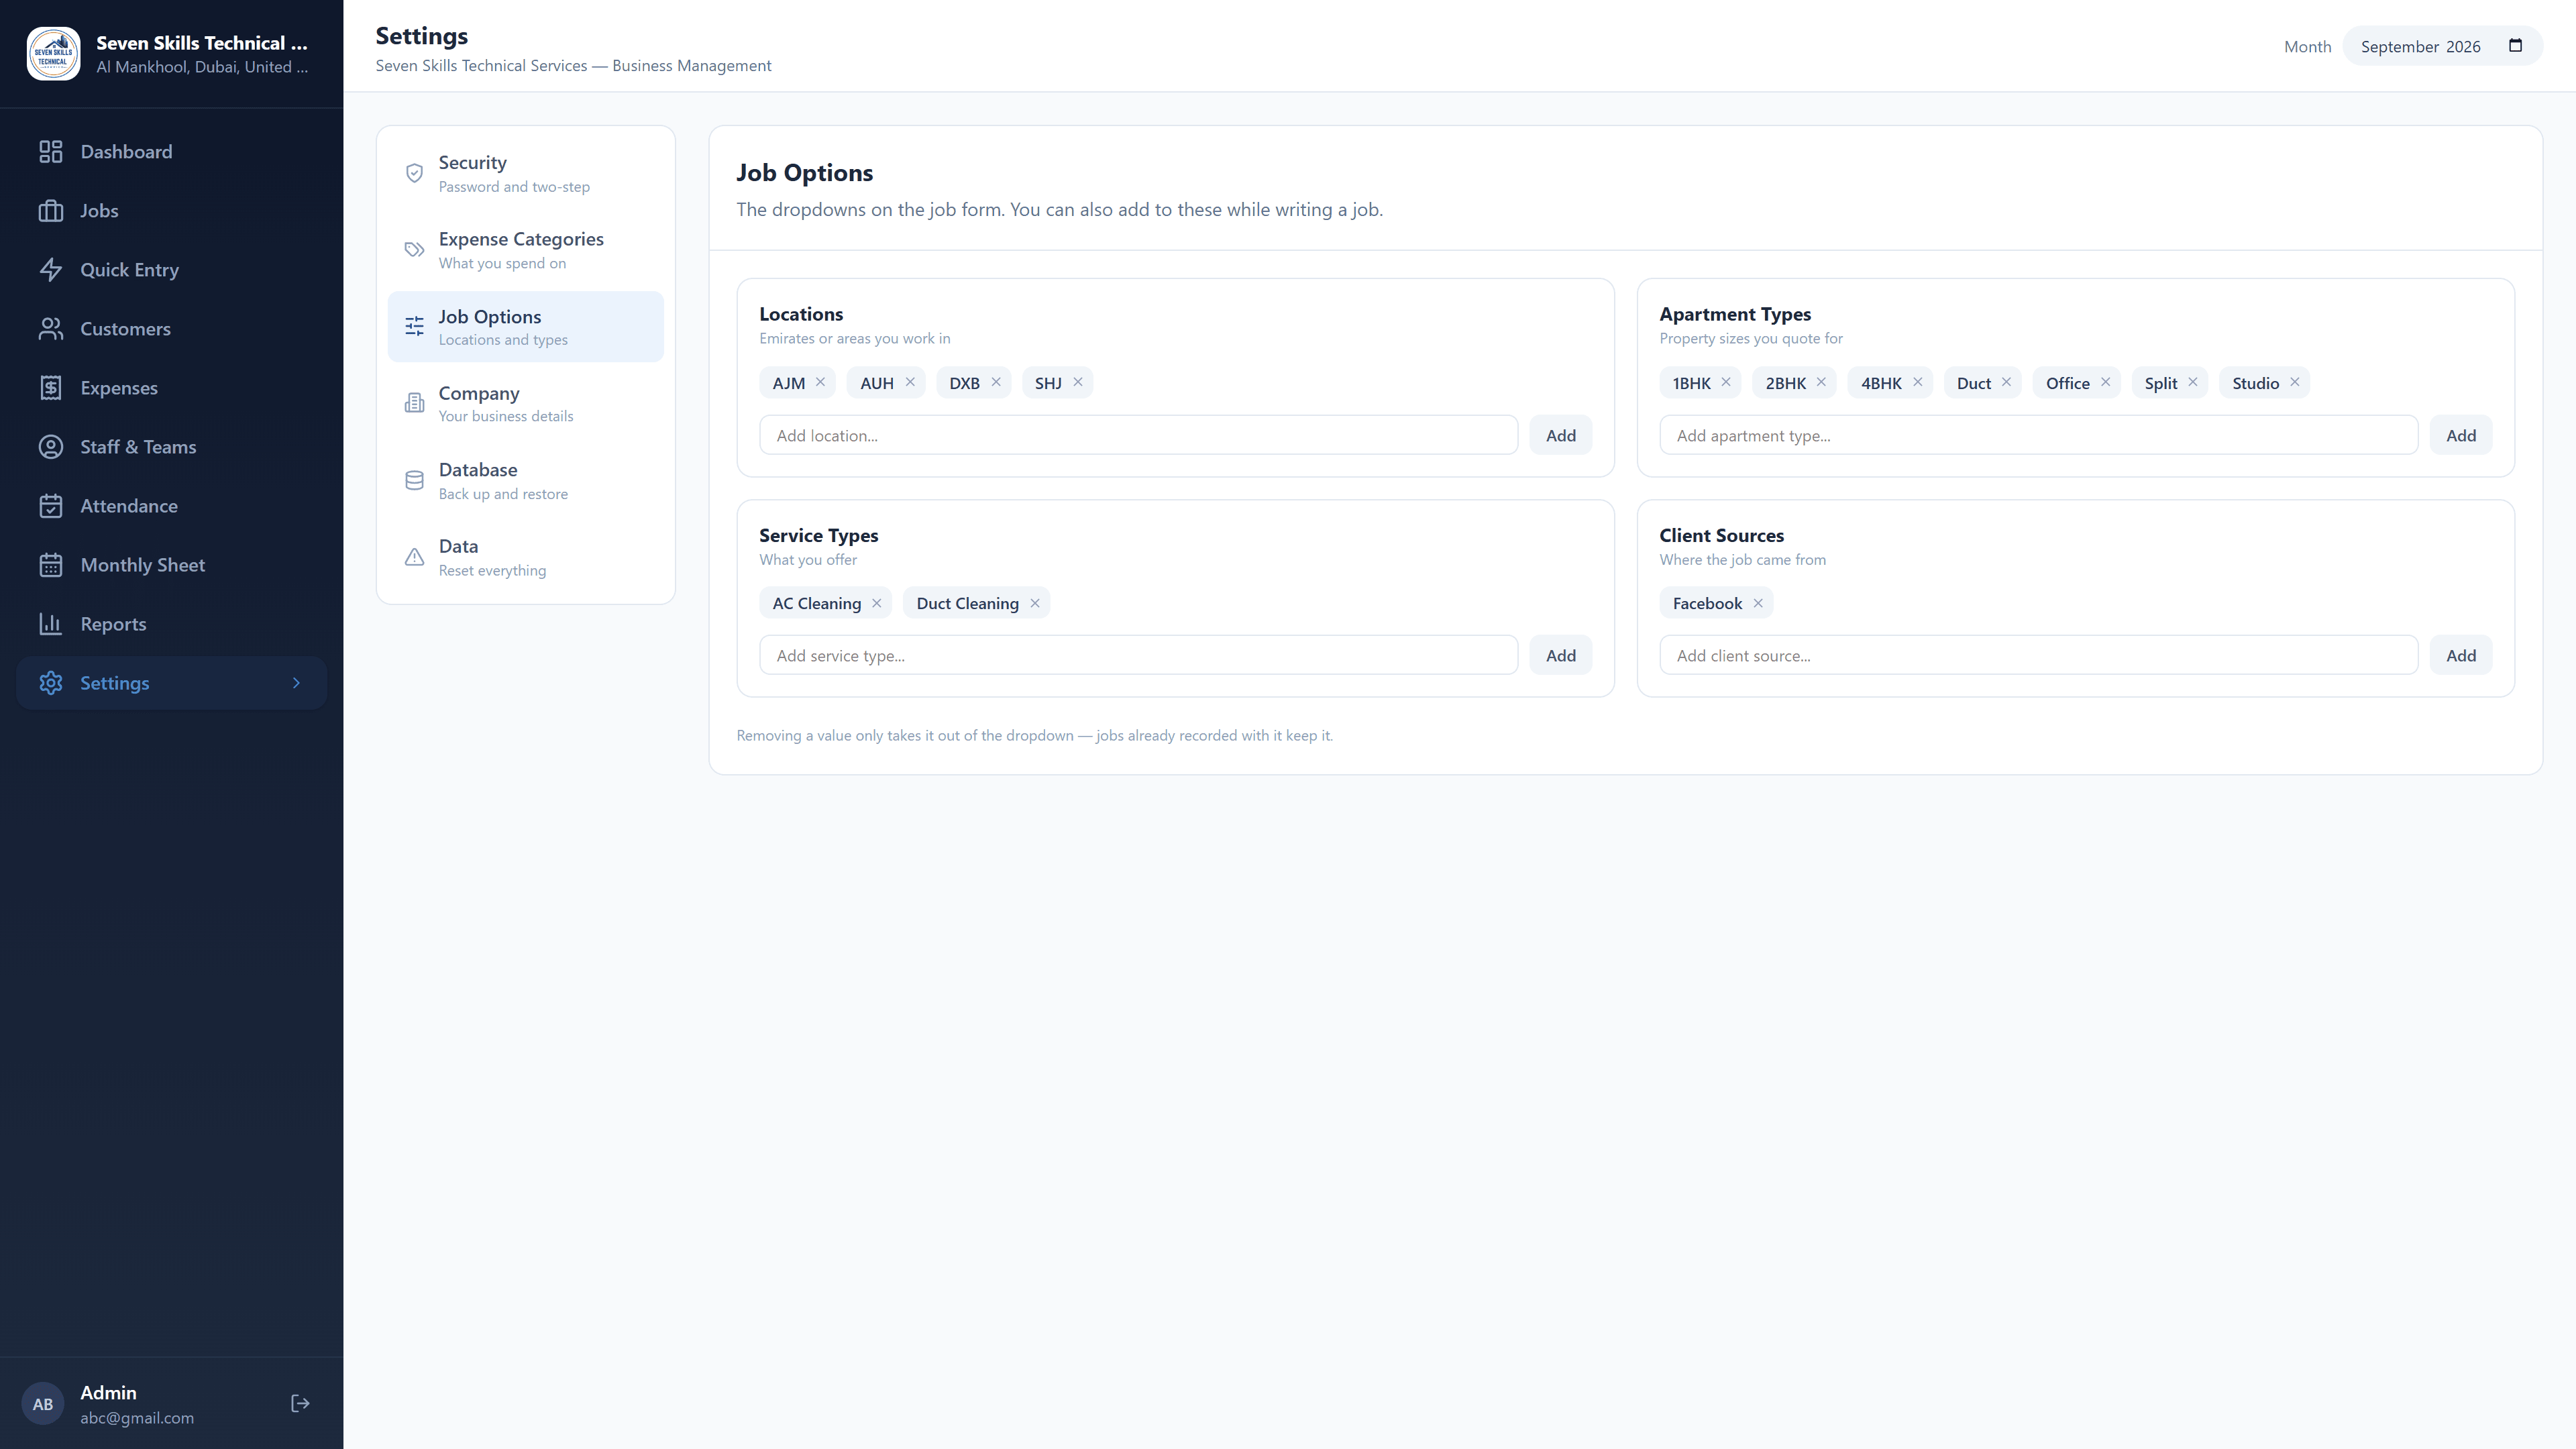2576x1449 pixels.
Task: Remove the Duct Cleaning service type
Action: [x=1035, y=603]
